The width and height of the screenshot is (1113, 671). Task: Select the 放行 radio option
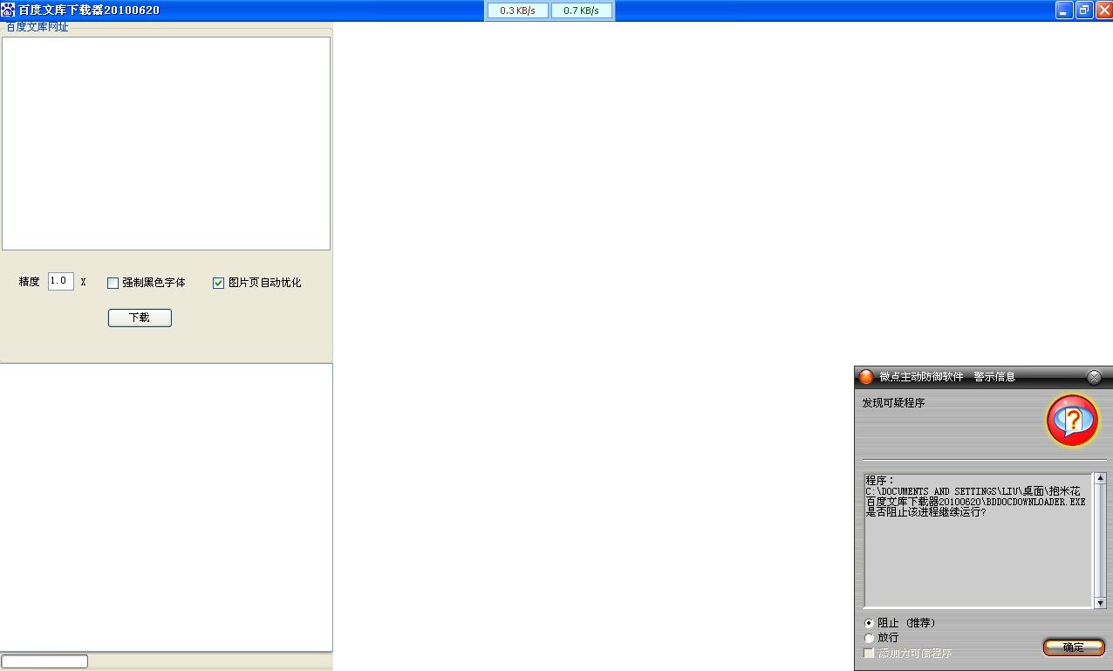tap(869, 638)
